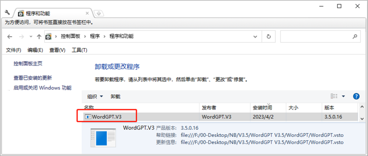This screenshot has width=368, height=156.
Task: Open 查看已安装的更新 link
Action: [x=33, y=78]
